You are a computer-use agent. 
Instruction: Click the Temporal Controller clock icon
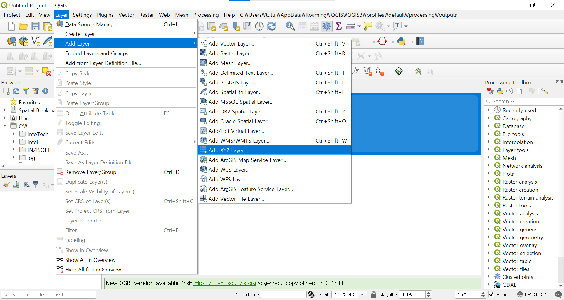click(259, 26)
